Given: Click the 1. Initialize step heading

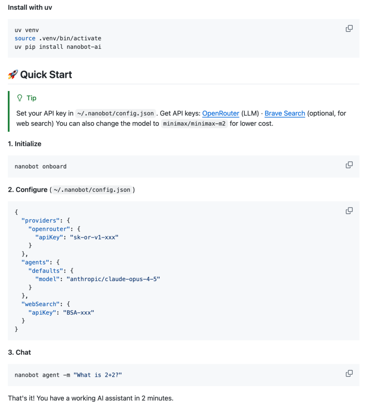Looking at the screenshot, I should pos(24,144).
